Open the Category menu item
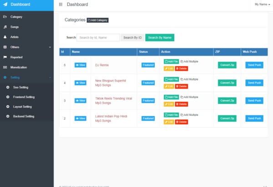Image resolution: width=273 pixels, height=187 pixels. 27,17
